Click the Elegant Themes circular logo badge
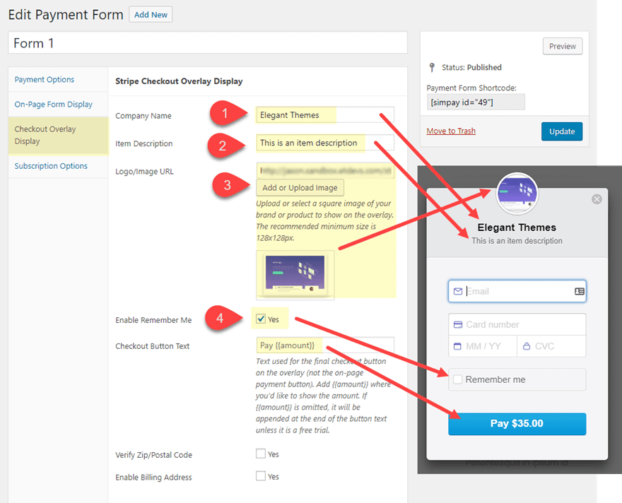 tap(517, 192)
